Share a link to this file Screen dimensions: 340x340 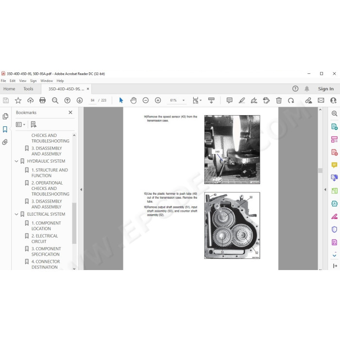308,101
